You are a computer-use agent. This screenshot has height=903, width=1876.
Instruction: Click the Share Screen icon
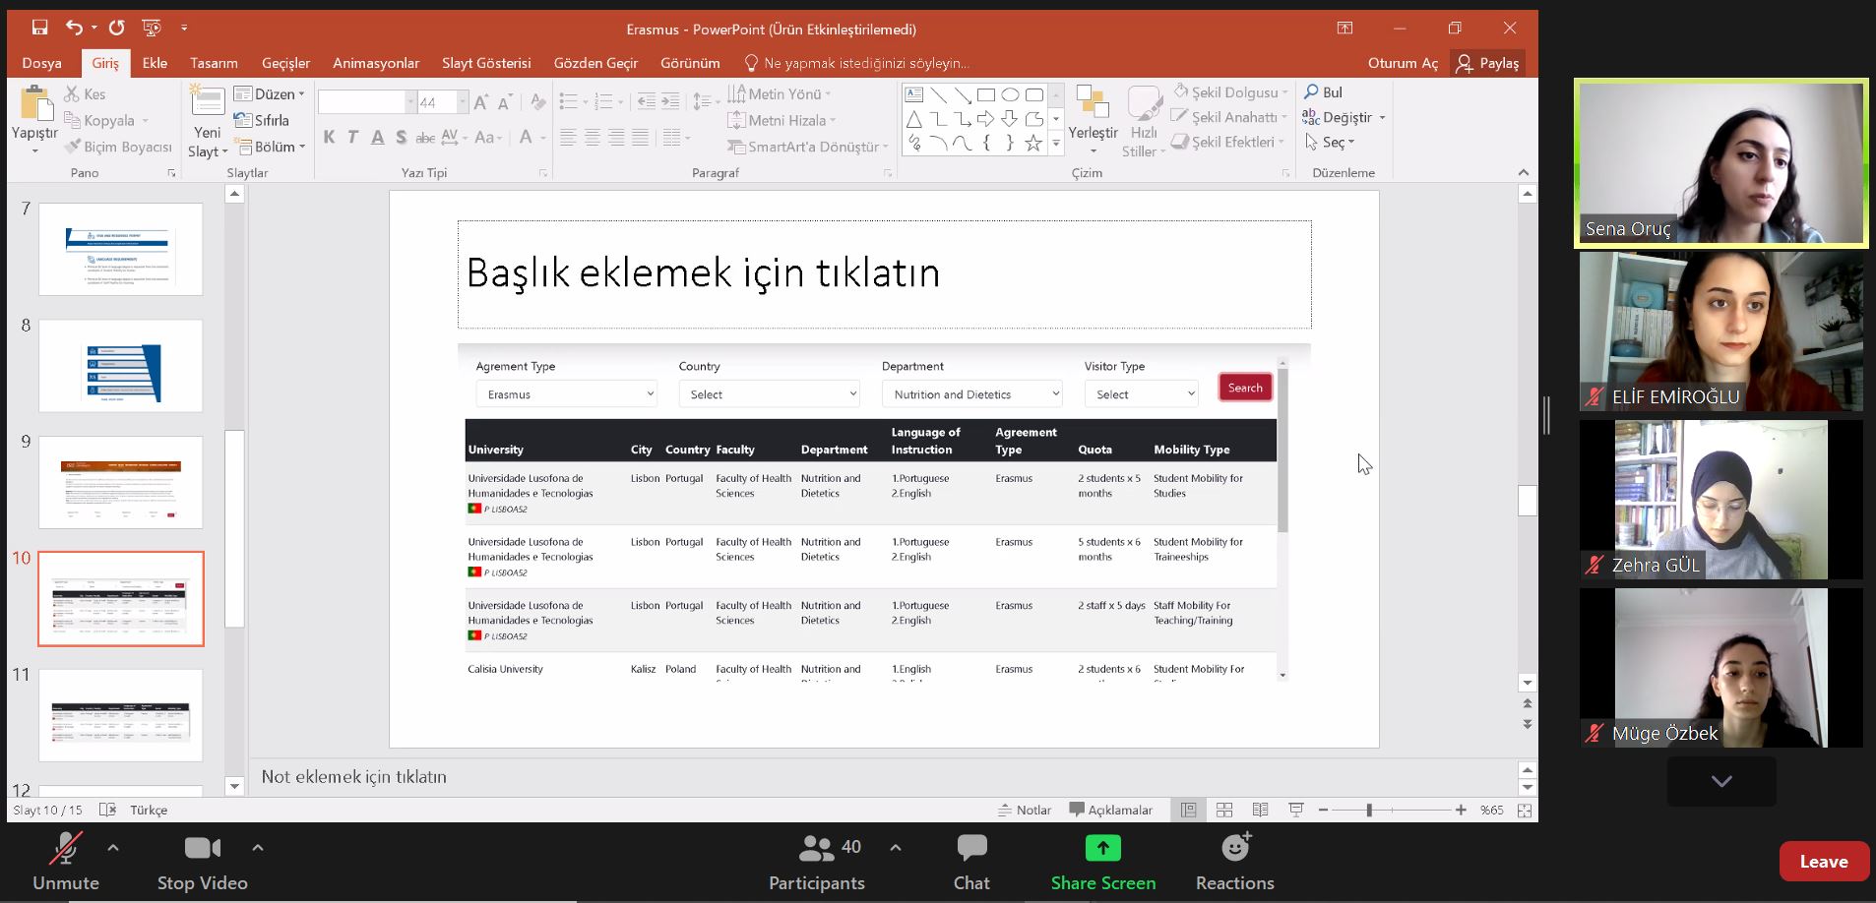coord(1102,849)
